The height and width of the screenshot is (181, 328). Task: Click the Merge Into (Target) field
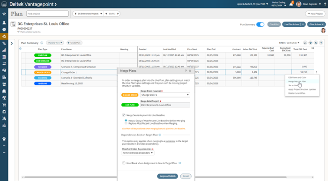(x=165, y=105)
